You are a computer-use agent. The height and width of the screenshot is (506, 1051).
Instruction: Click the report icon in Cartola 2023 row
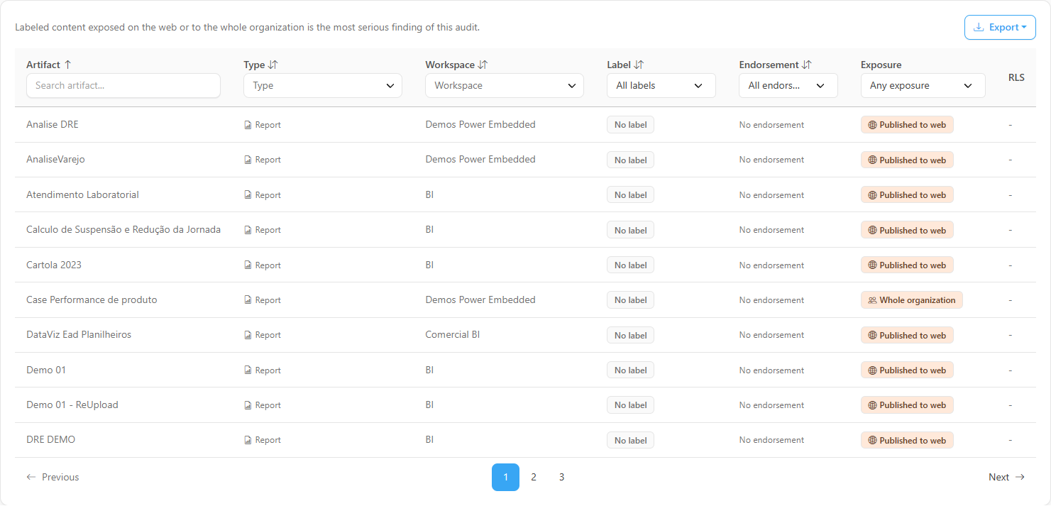pyautogui.click(x=248, y=265)
